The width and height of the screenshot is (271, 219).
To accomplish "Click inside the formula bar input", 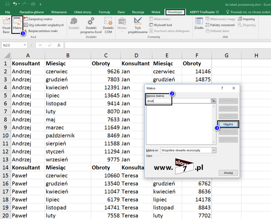I will coord(168,45).
